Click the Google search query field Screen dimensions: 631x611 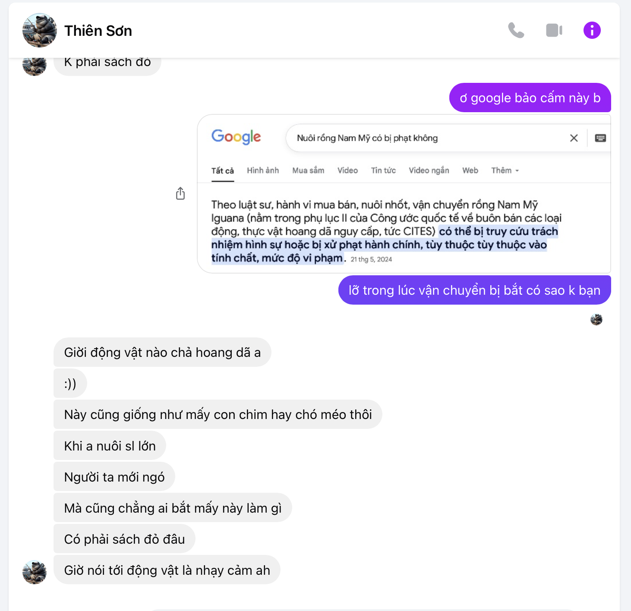427,138
